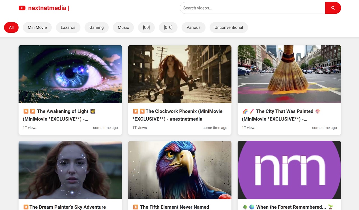Click the eye galaxy video thumbnail
Screen dimensions: 359x210
[70, 74]
